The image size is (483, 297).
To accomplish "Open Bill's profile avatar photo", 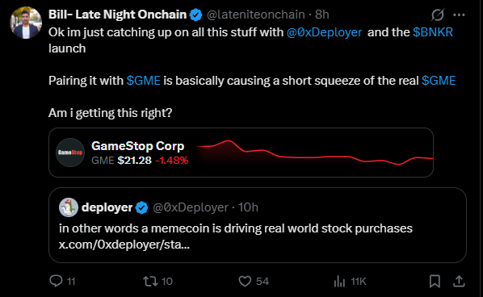I will 26,23.
